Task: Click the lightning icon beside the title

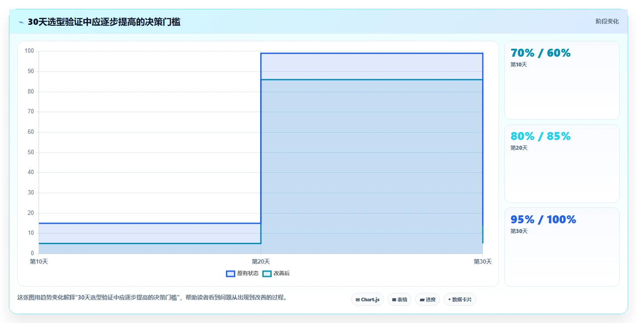Action: [21, 22]
